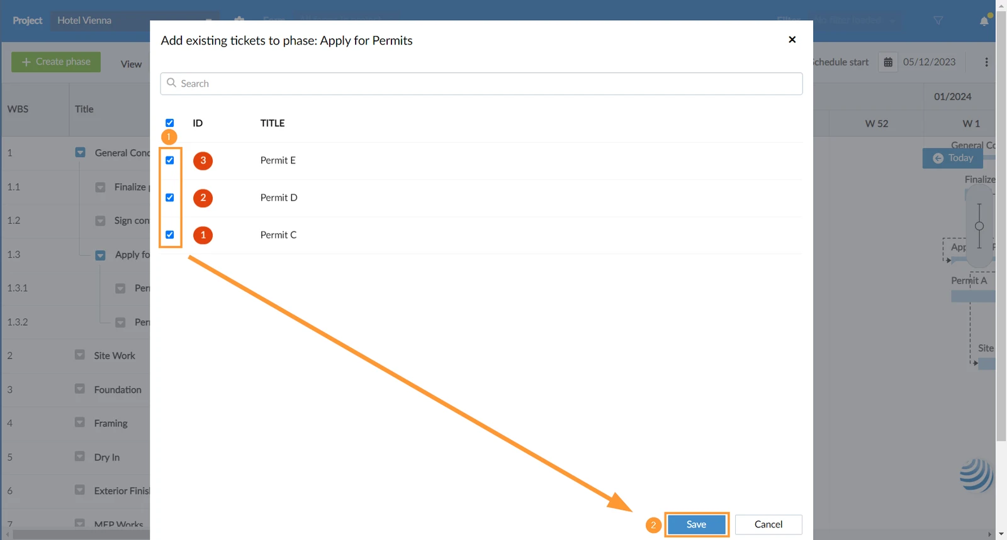Uncheck the Permit D checkbox
The width and height of the screenshot is (1007, 540).
[x=170, y=197]
